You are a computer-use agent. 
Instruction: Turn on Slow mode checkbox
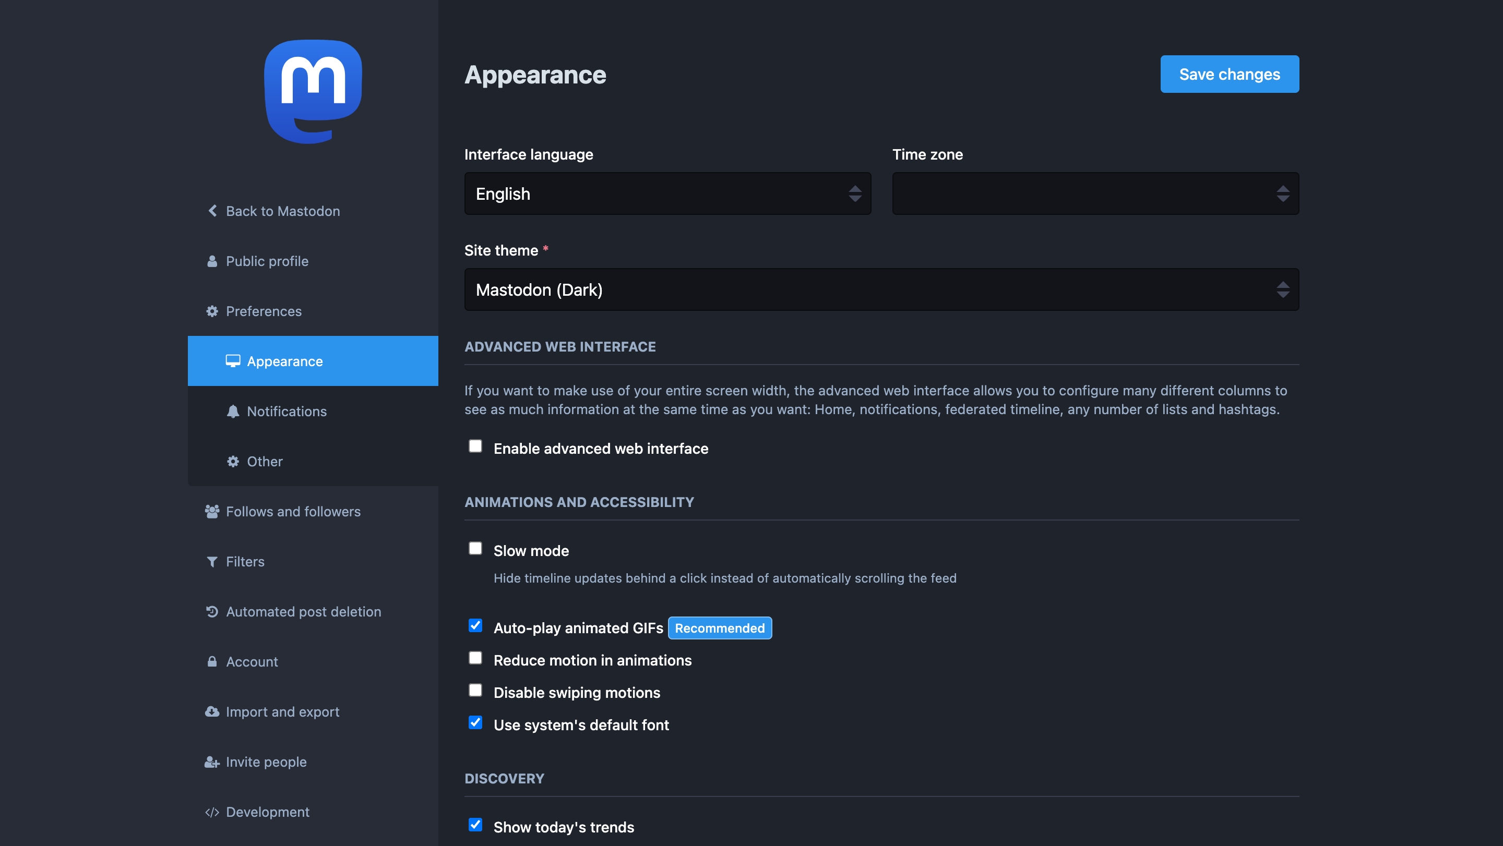(x=475, y=549)
